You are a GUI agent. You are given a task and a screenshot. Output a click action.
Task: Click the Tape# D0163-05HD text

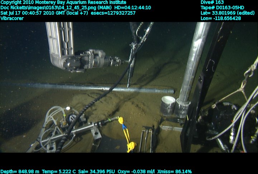(x=222, y=8)
